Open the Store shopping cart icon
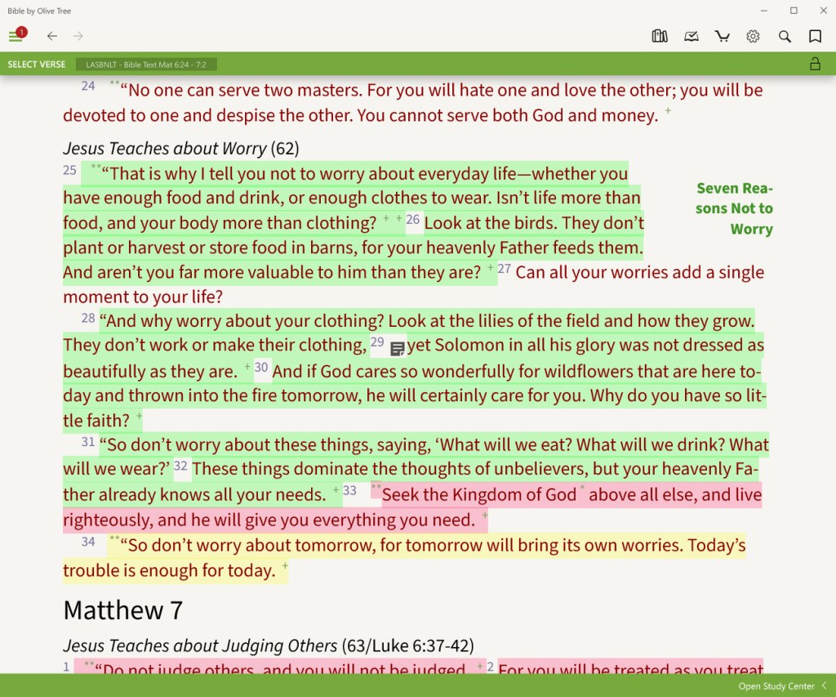This screenshot has height=697, width=836. pyautogui.click(x=722, y=36)
